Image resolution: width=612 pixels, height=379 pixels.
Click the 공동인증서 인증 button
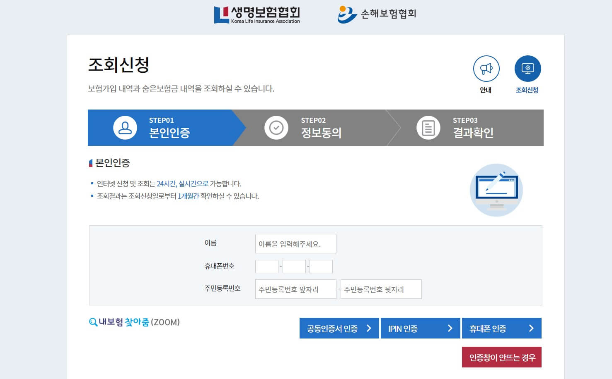tap(339, 328)
